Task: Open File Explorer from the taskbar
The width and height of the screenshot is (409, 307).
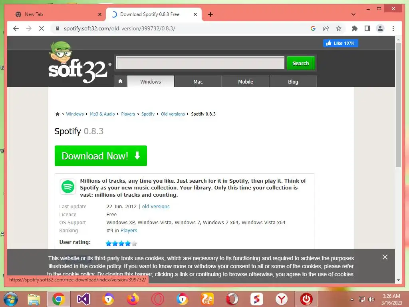Action: click(34, 299)
